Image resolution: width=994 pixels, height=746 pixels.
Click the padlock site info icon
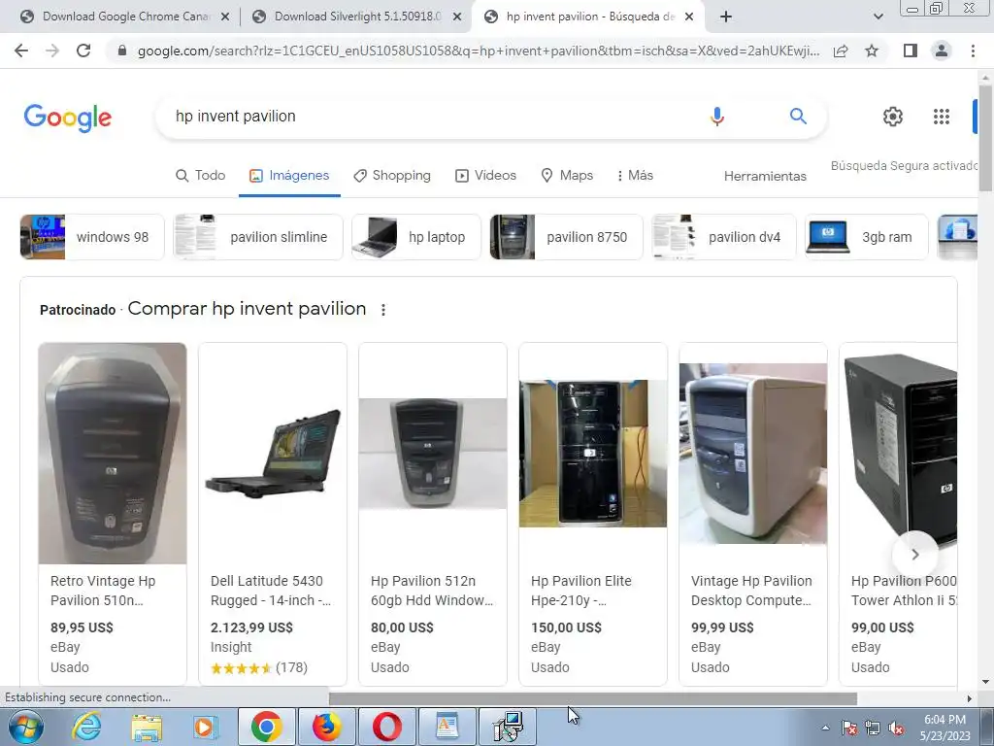[122, 51]
